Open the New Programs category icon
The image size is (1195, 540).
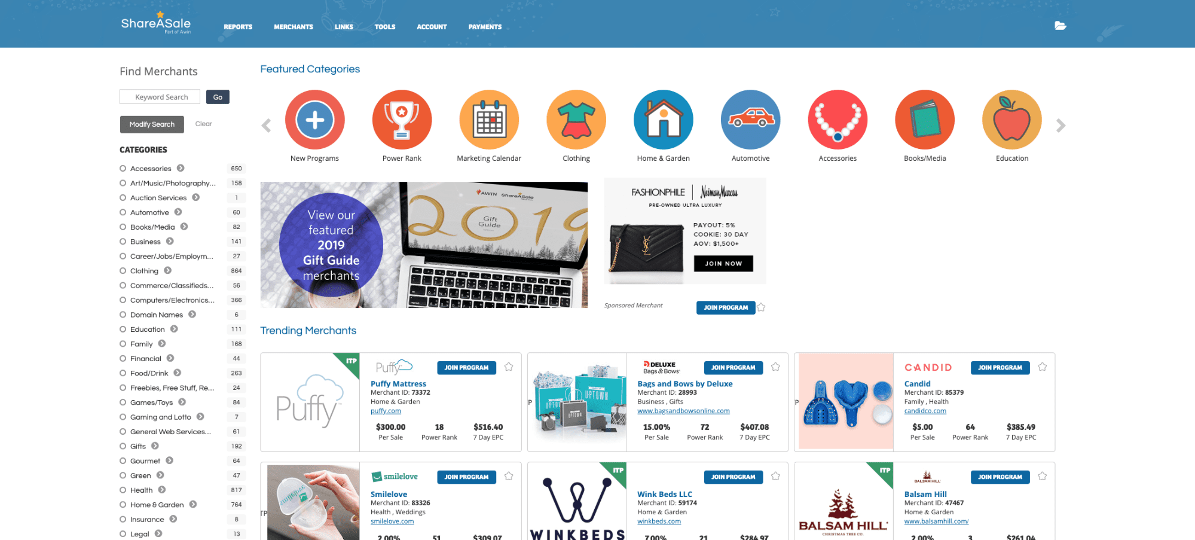314,120
